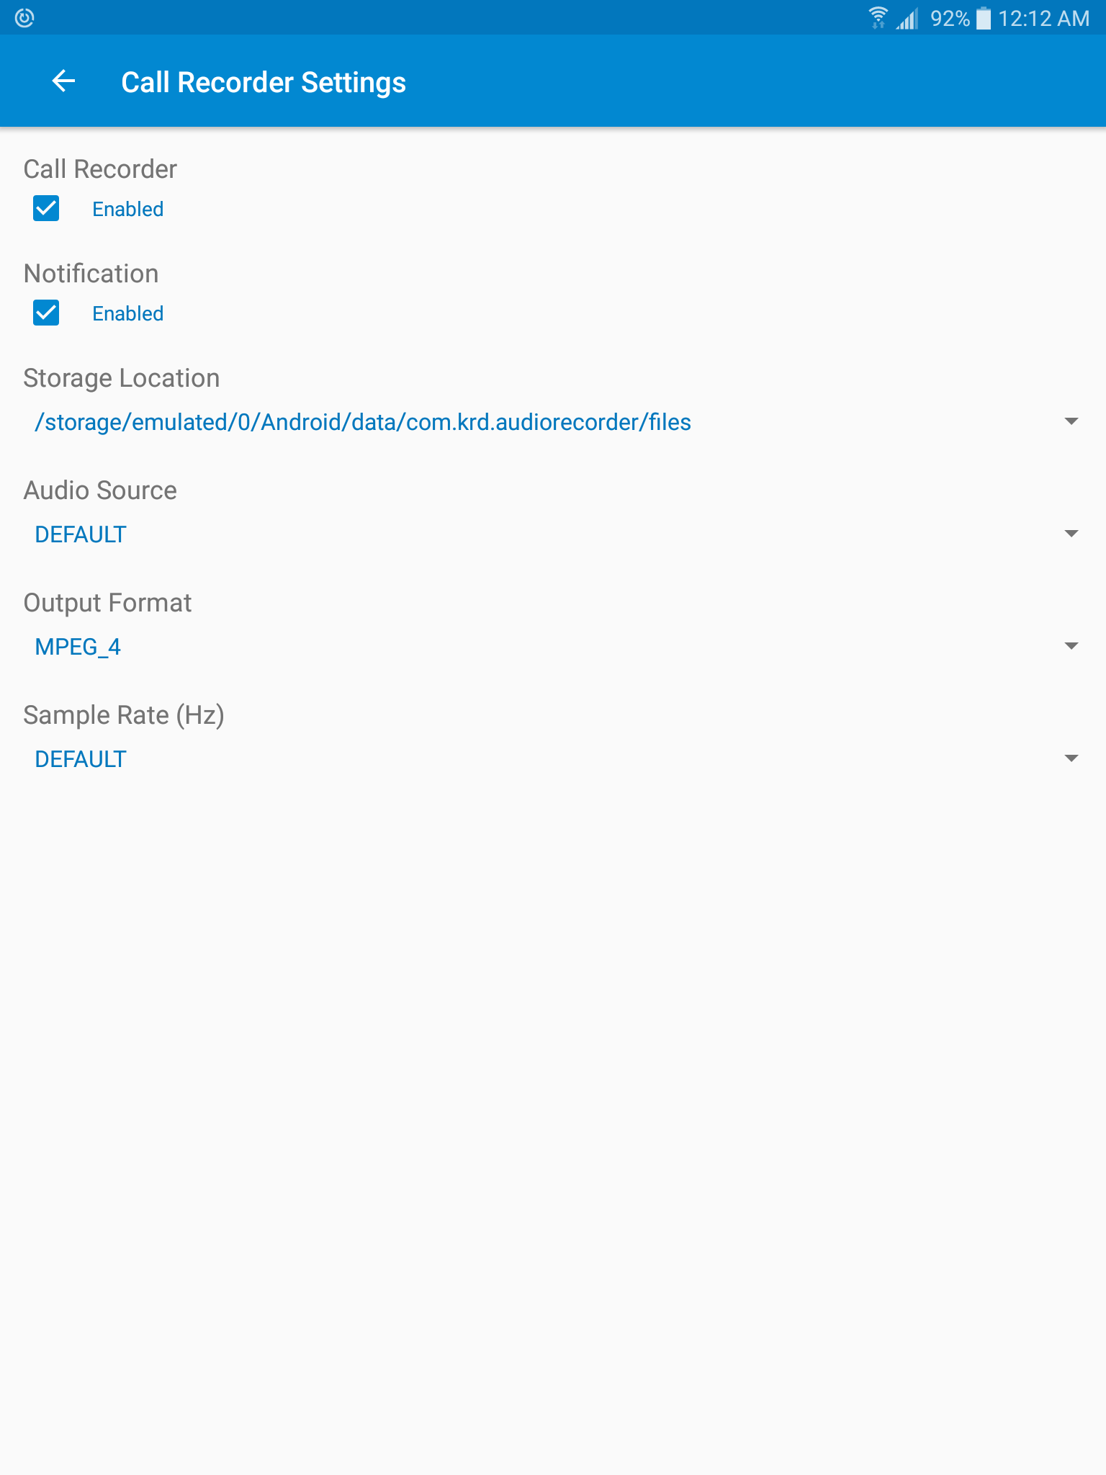Click MPEG_4 output format value
The height and width of the screenshot is (1475, 1106).
coord(78,647)
